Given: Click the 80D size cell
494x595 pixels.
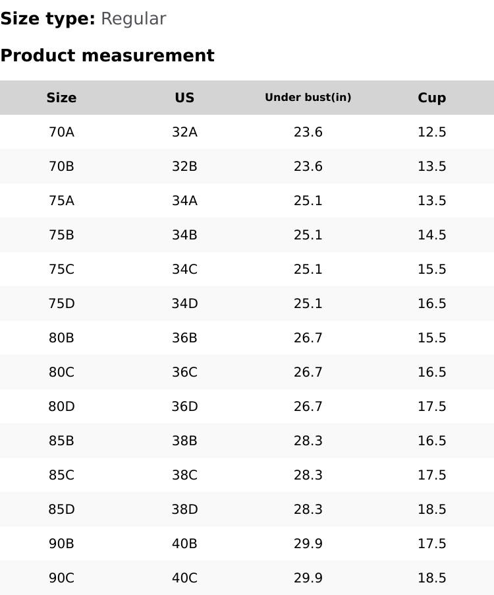Looking at the screenshot, I should [61, 406].
